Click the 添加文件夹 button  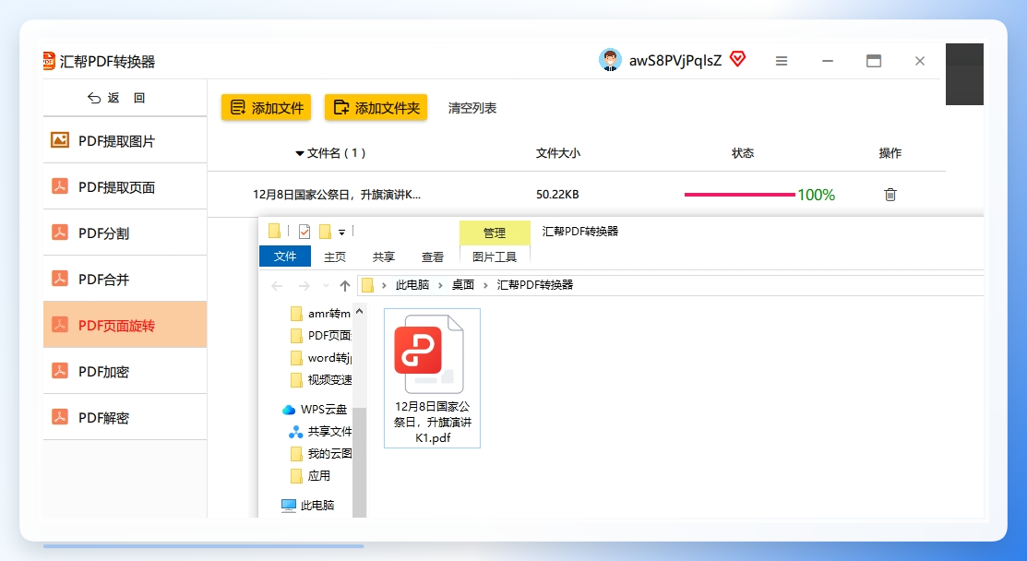[x=376, y=107]
